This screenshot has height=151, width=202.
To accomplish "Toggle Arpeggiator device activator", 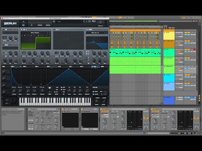I will 29,109.
